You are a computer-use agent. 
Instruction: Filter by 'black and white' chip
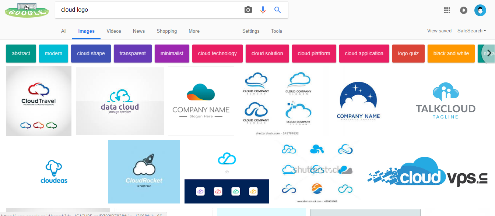coord(451,53)
